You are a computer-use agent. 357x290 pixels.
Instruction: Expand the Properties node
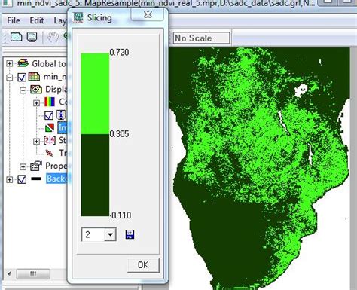(x=23, y=166)
